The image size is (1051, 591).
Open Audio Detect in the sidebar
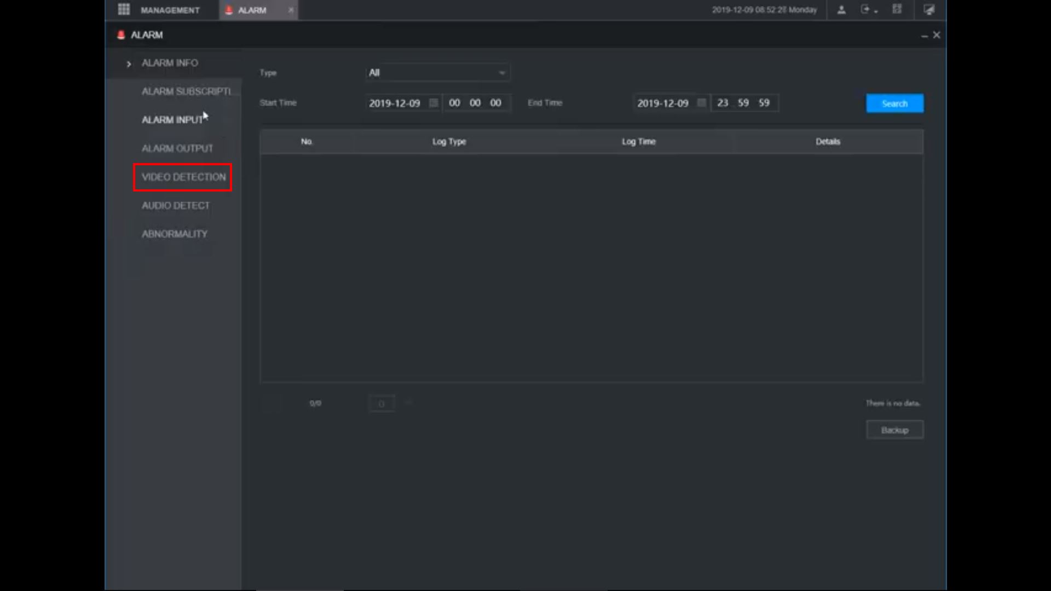[x=176, y=205]
